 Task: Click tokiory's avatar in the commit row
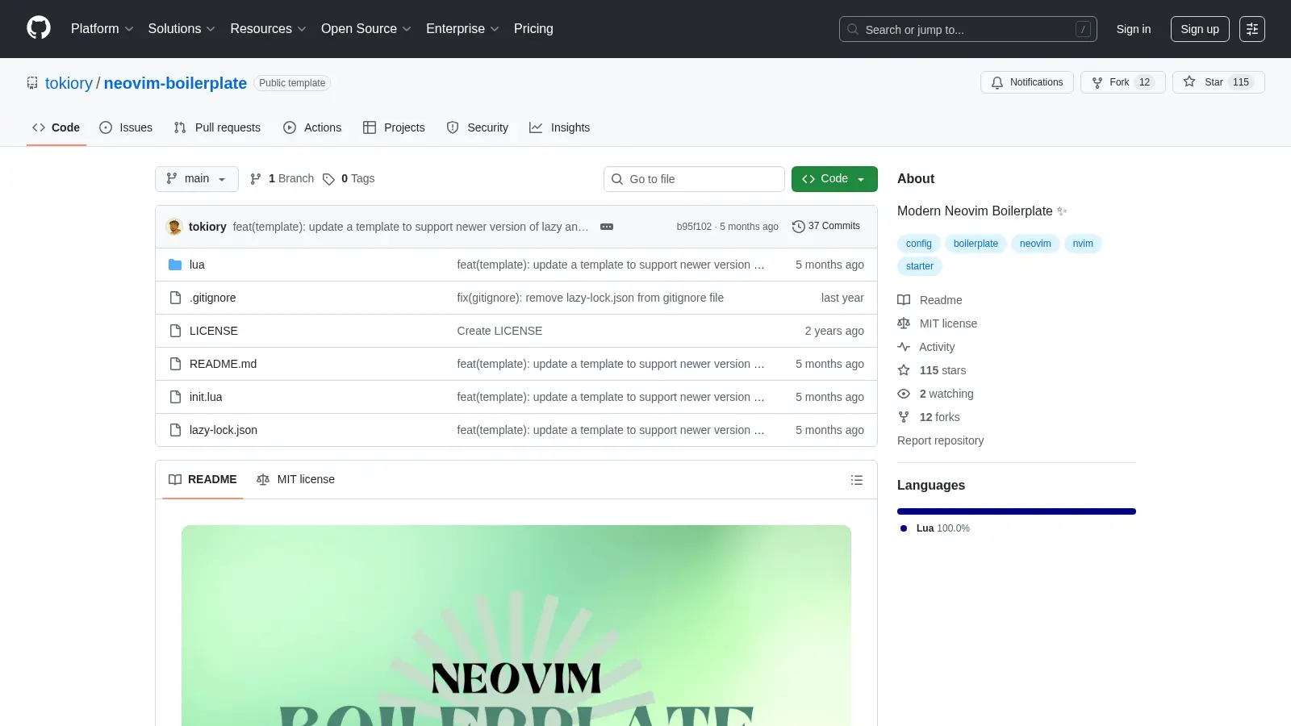[174, 227]
